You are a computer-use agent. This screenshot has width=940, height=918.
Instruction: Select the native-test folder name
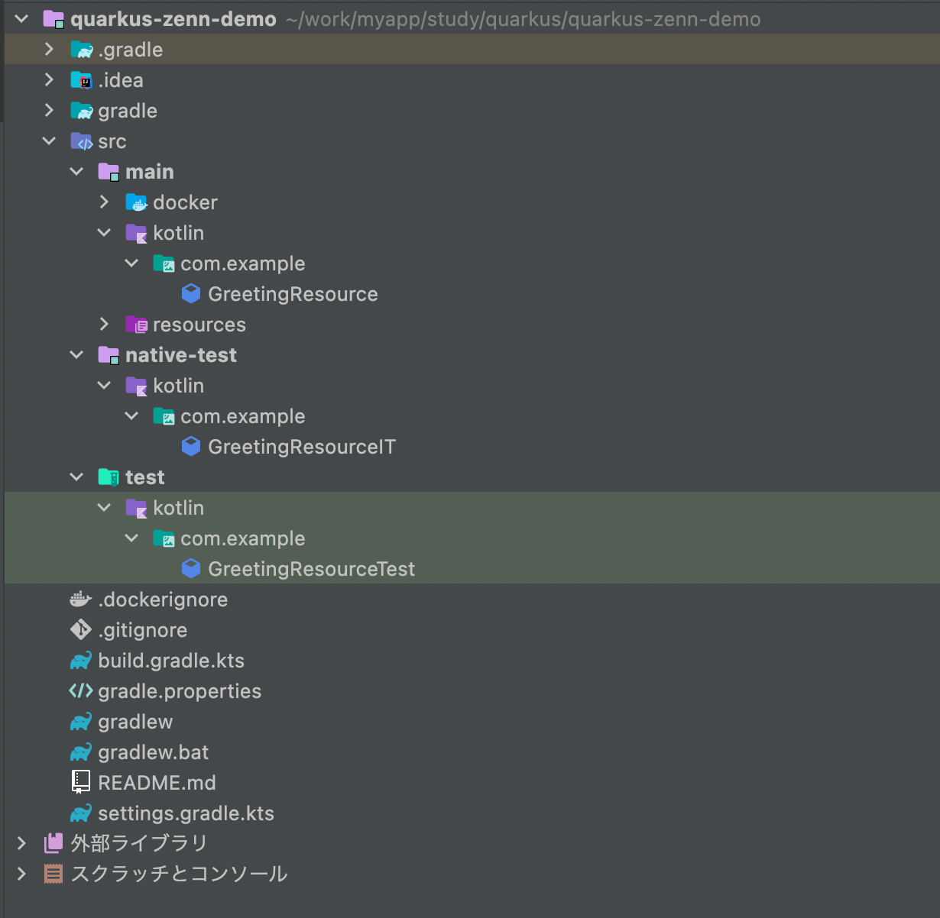[181, 355]
